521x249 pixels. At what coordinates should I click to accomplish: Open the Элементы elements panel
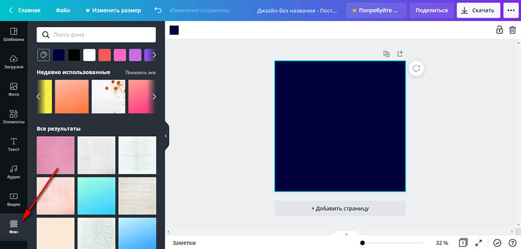pyautogui.click(x=13, y=116)
